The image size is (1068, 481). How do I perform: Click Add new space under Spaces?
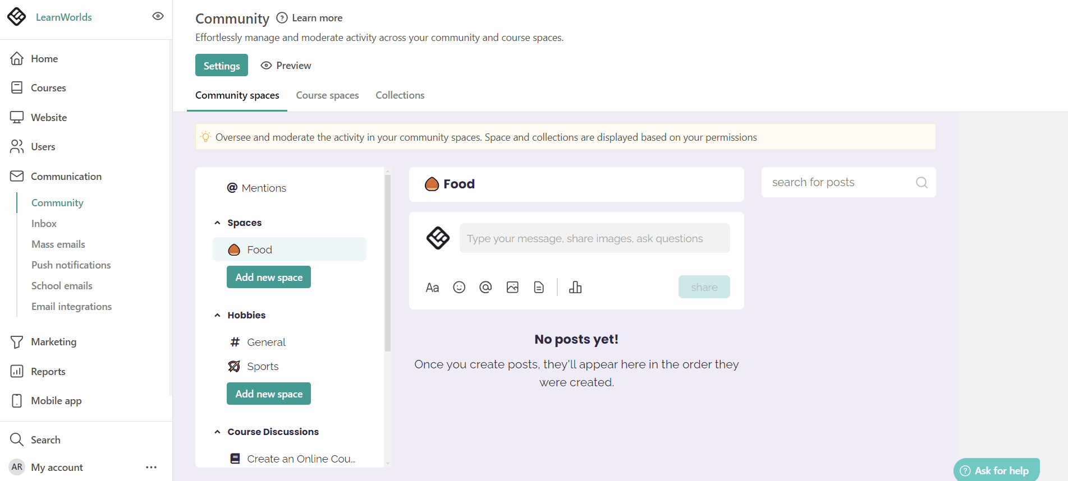click(268, 276)
